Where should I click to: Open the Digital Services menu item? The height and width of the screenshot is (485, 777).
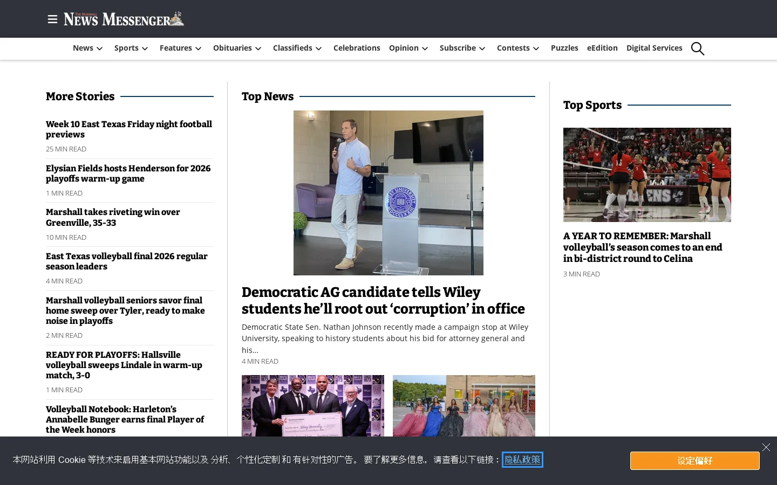tap(654, 48)
